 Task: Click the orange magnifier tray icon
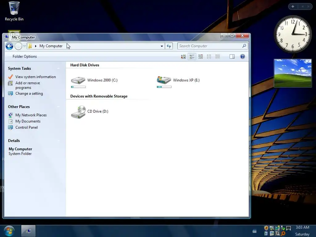283,234
